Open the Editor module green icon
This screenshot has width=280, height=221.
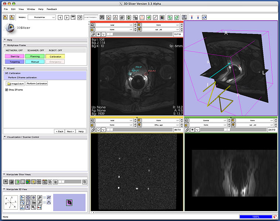148,17
